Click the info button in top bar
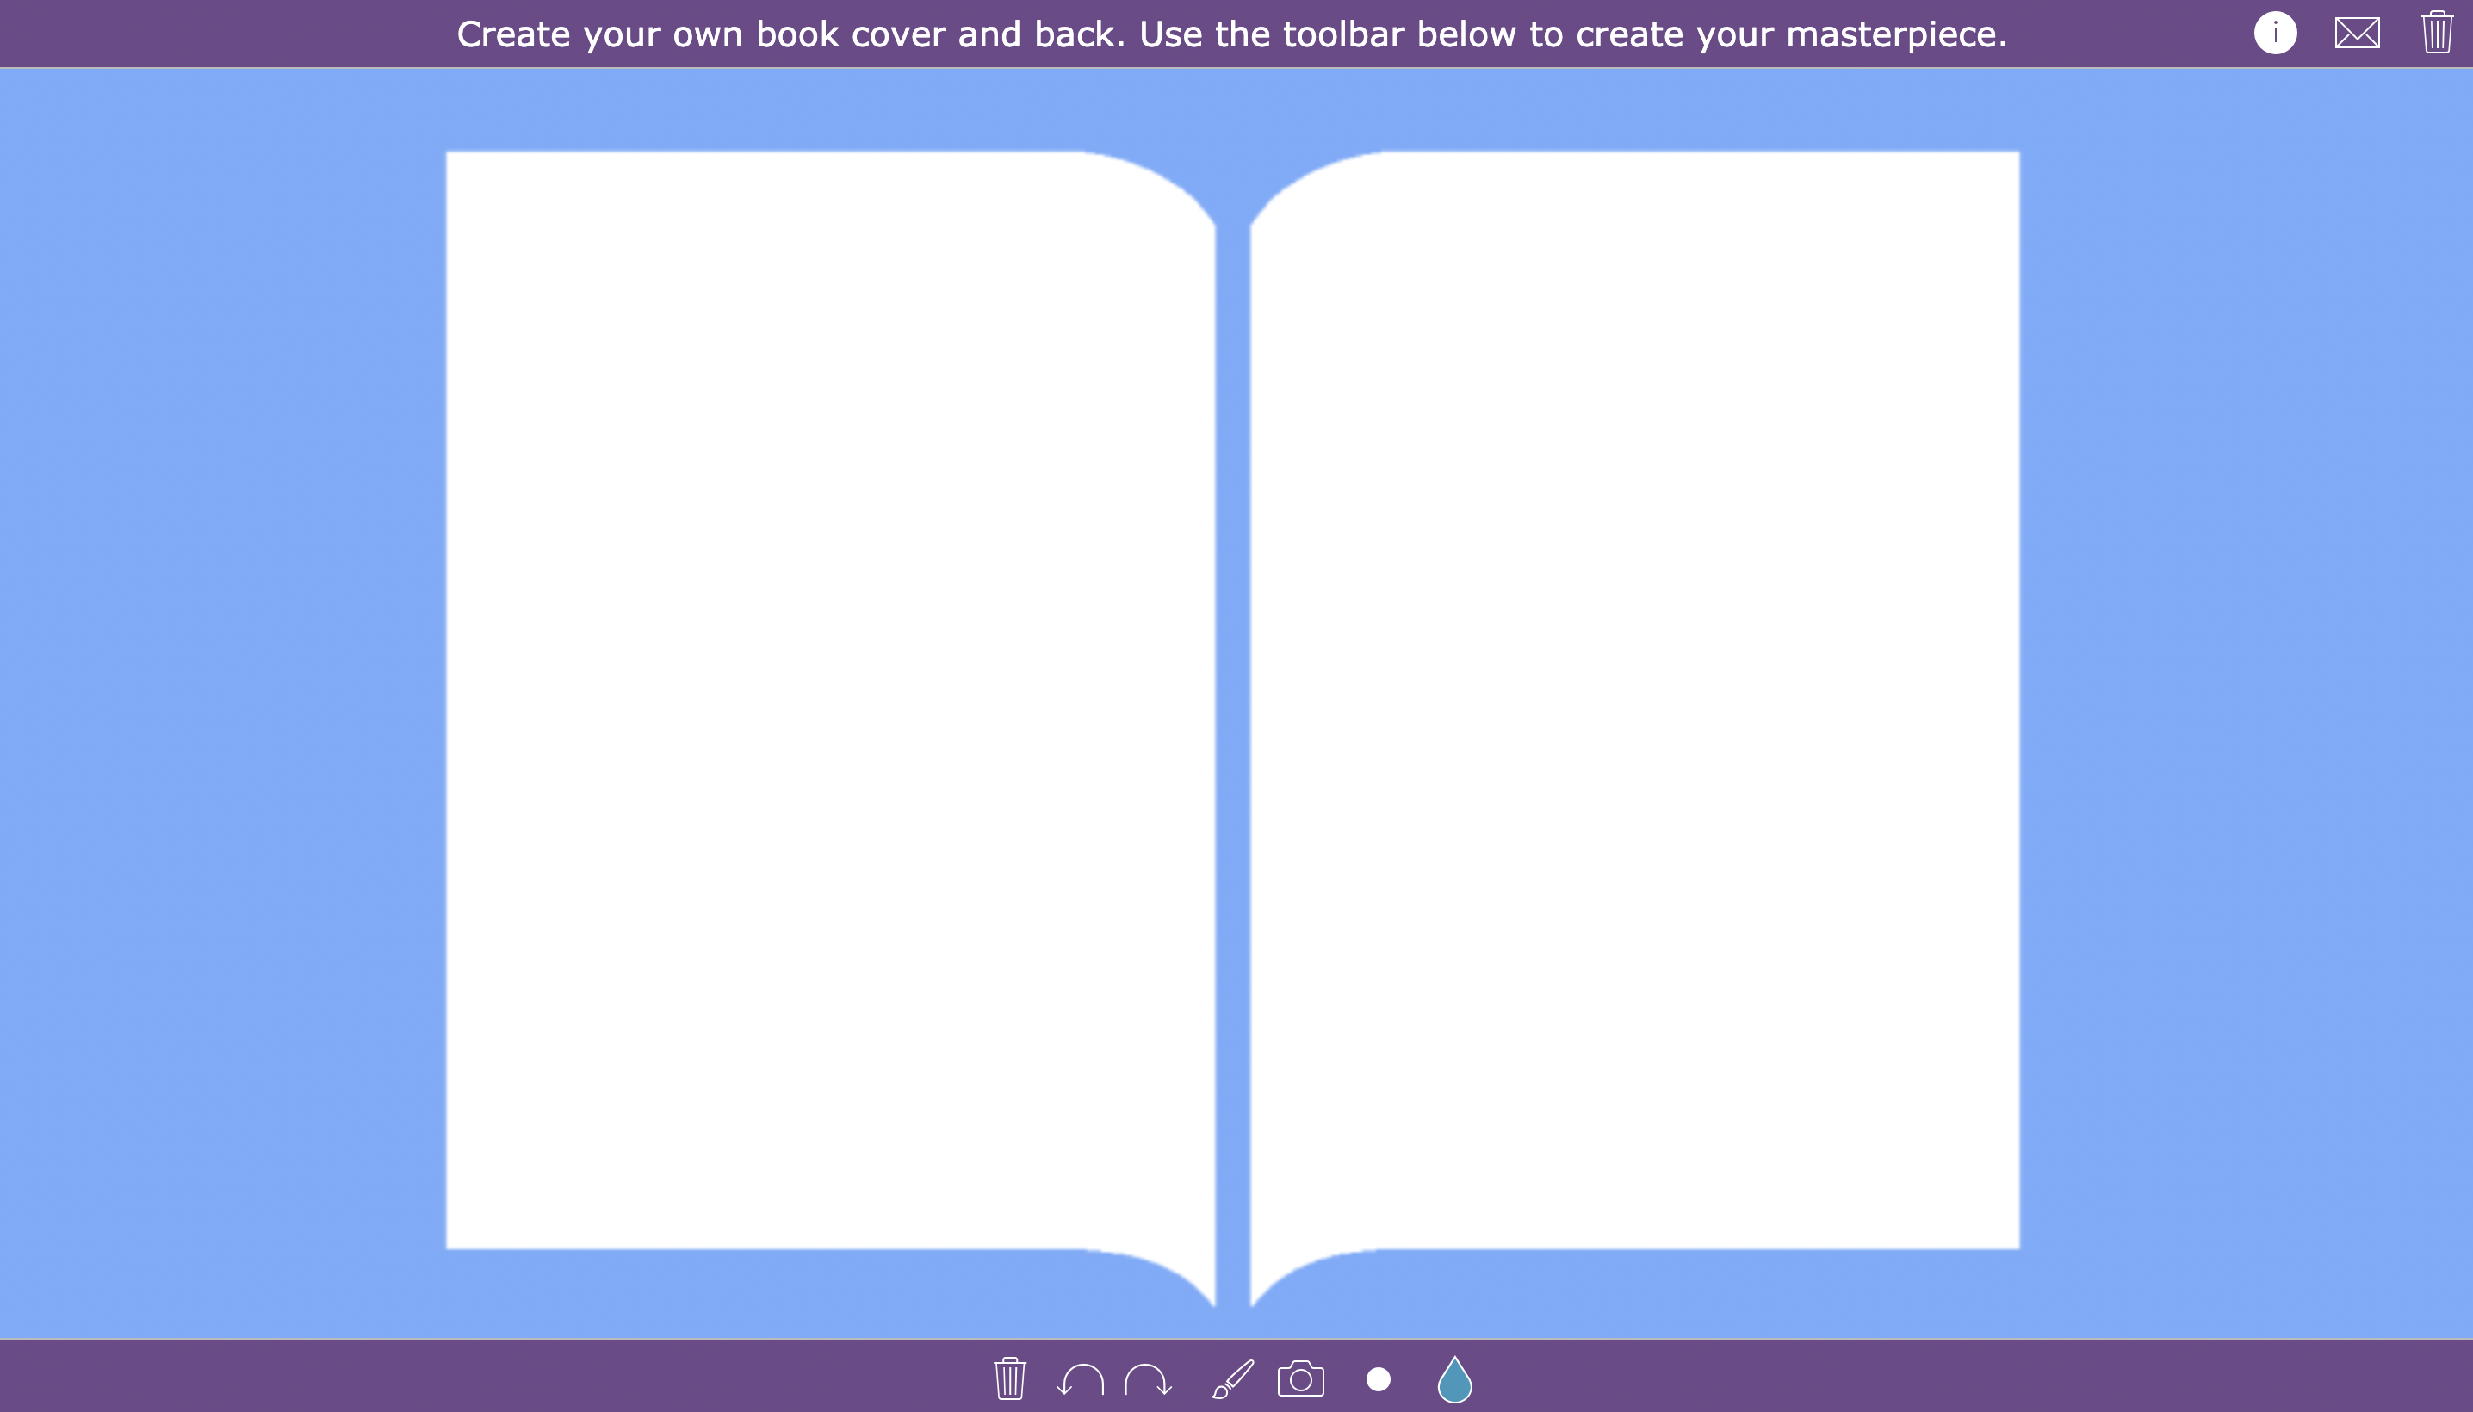This screenshot has height=1412, width=2473. (2274, 32)
